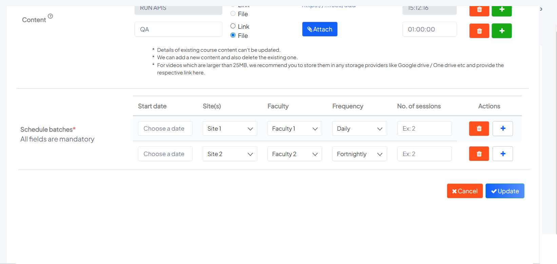Image resolution: width=557 pixels, height=264 pixels.
Task: Change the Daily frequency dropdown
Action: [x=359, y=129]
